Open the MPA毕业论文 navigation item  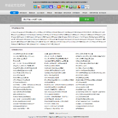(67, 13)
